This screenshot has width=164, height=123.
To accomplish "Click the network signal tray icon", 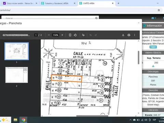I will coord(142,120).
